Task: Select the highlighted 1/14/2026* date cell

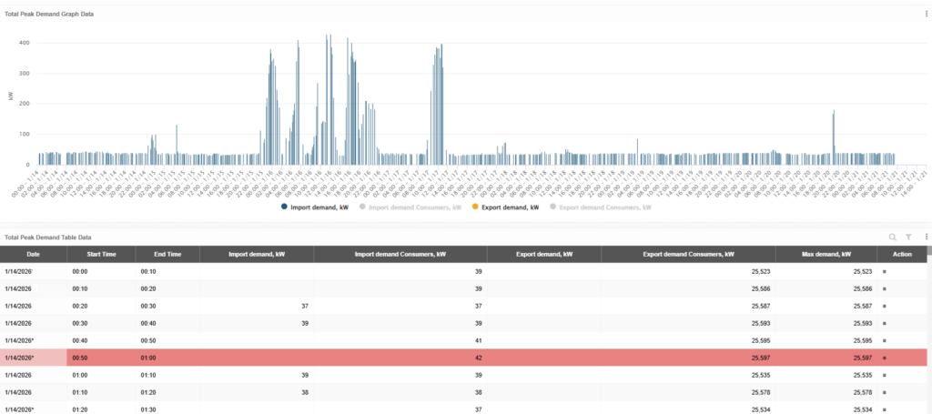Action: (34, 358)
